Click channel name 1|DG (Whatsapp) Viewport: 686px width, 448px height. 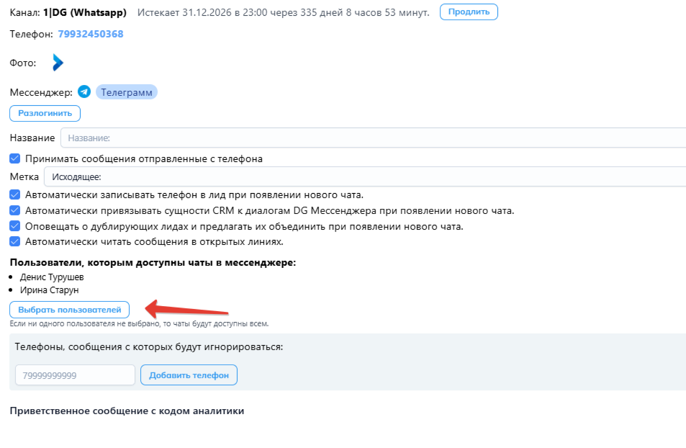click(x=84, y=13)
